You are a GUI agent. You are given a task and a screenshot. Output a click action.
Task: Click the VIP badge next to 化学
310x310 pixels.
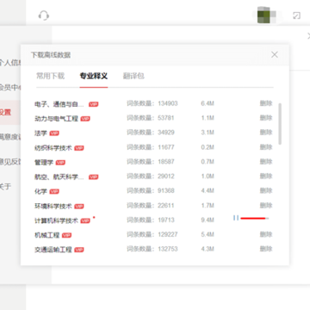click(x=54, y=191)
